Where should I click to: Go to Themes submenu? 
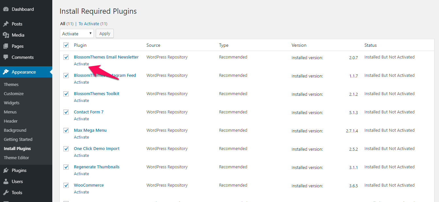pyautogui.click(x=11, y=84)
